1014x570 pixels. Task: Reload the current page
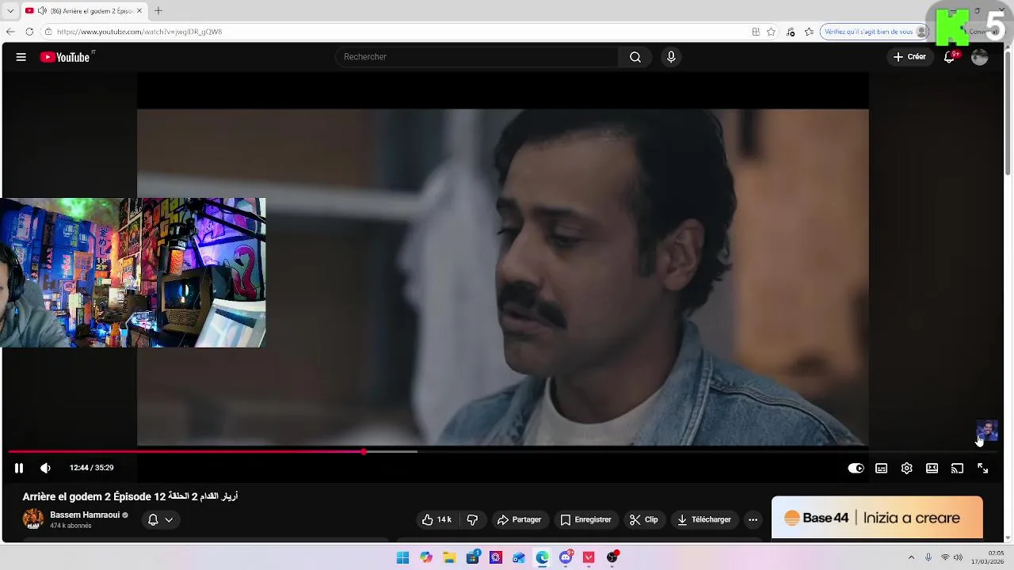pos(29,32)
